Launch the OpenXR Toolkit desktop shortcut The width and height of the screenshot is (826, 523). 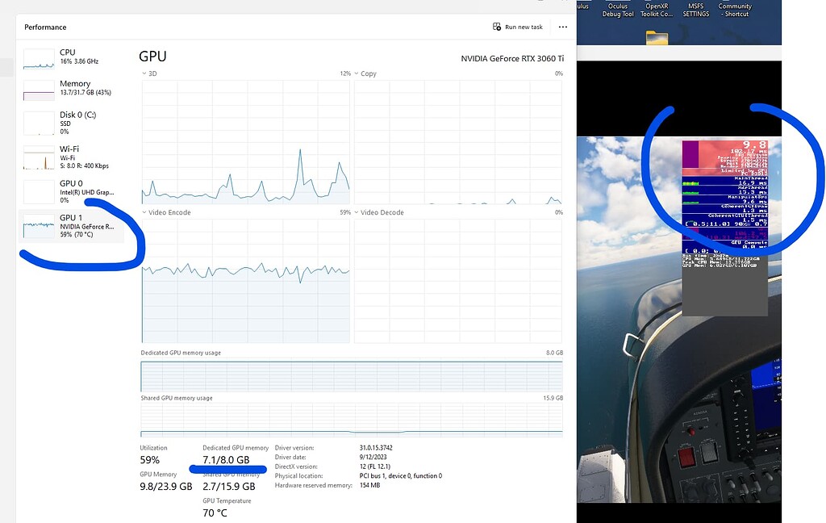(x=656, y=10)
